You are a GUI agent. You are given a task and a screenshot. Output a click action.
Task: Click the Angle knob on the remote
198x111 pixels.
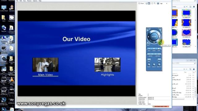pos(154,64)
